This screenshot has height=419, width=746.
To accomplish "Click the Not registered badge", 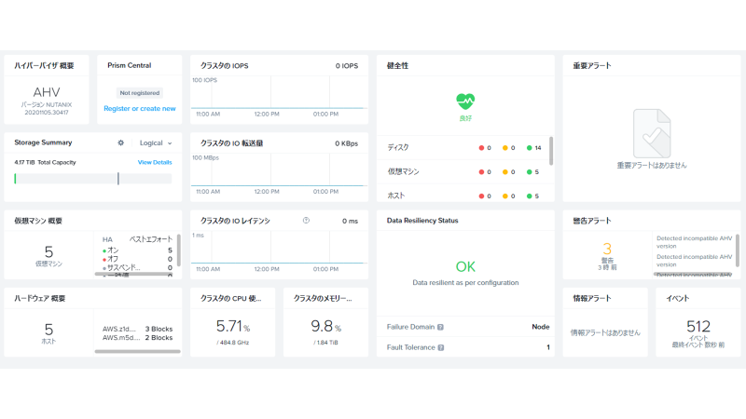I will (x=139, y=92).
